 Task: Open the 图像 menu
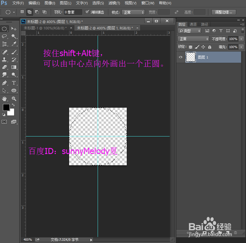tap(50, 3)
